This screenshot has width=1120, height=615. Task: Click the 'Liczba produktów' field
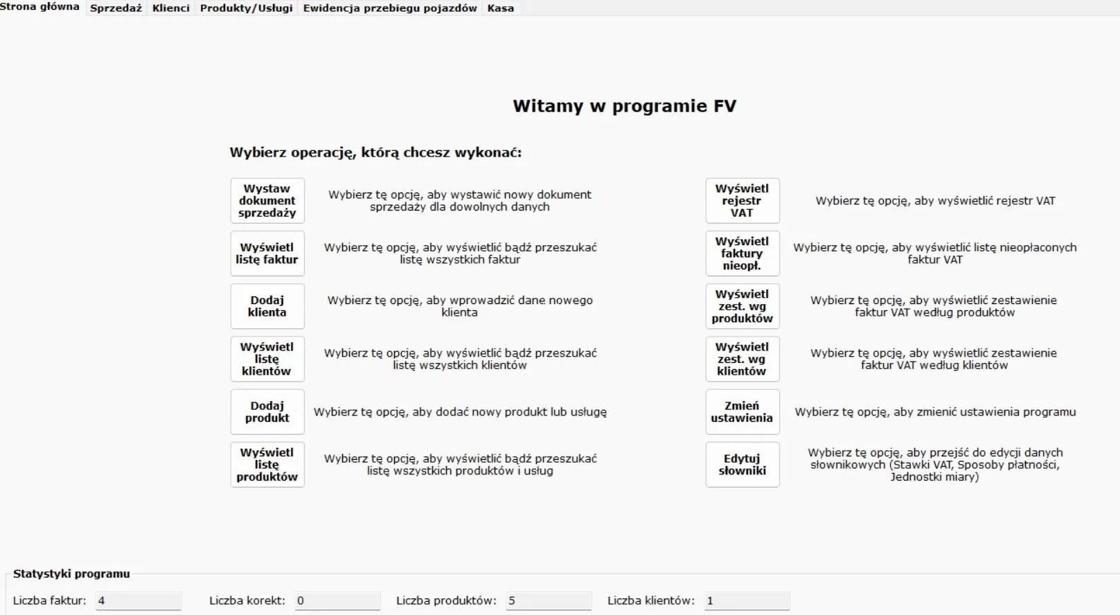point(548,600)
